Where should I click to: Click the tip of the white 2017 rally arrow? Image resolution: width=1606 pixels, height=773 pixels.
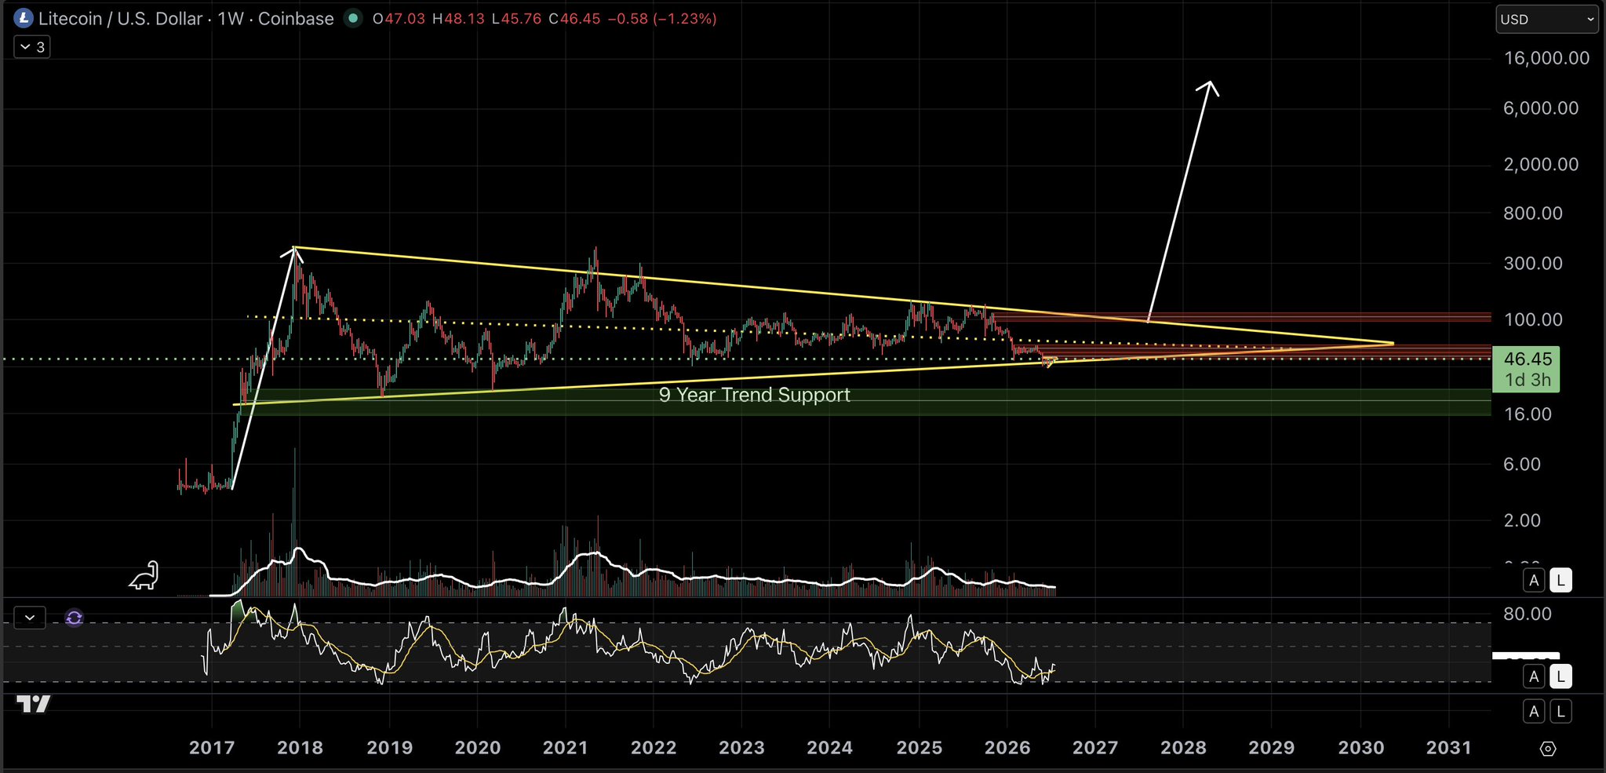pos(293,249)
